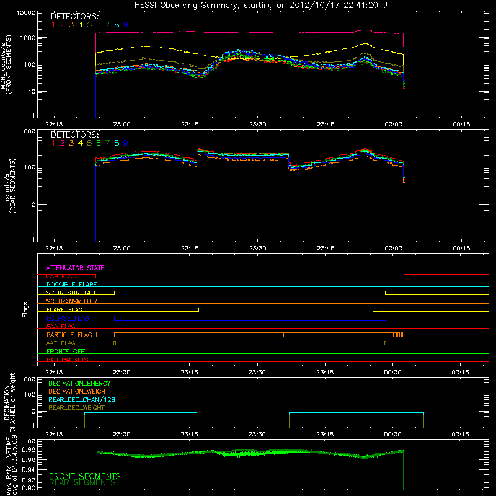This screenshot has width=496, height=496.
Task: Click the ECLIPSE_FLAG label
Action: [x=68, y=318]
